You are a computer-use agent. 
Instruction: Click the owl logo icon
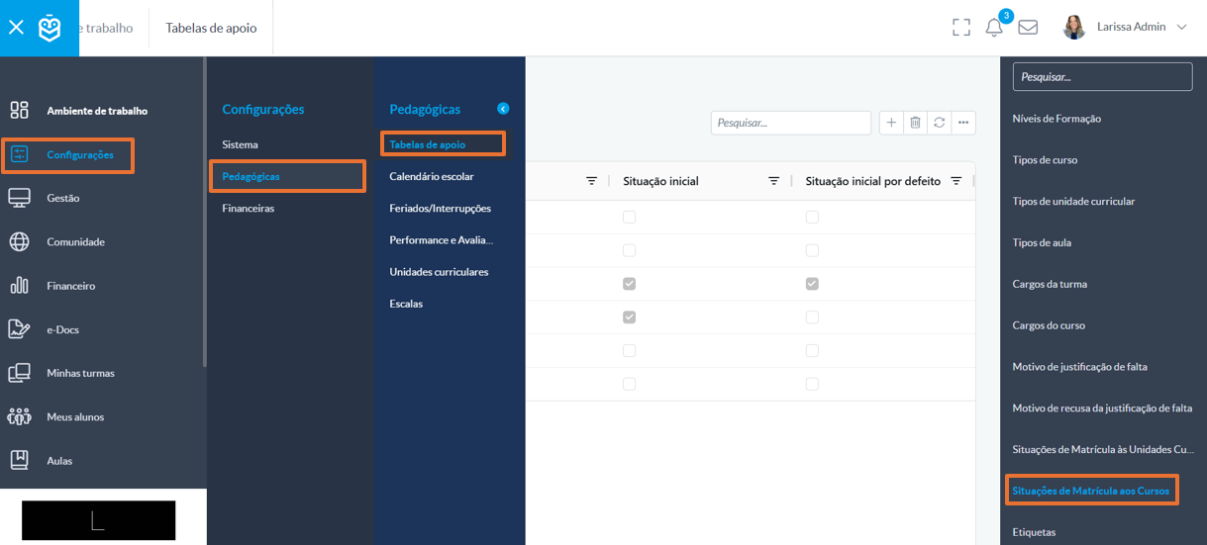tap(50, 28)
